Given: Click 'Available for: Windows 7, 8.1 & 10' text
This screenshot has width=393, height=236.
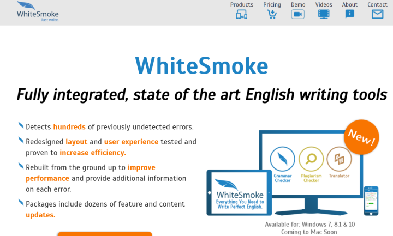Looking at the screenshot, I should point(310,225).
